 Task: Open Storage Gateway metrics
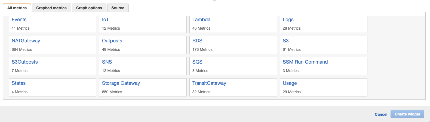(121, 83)
